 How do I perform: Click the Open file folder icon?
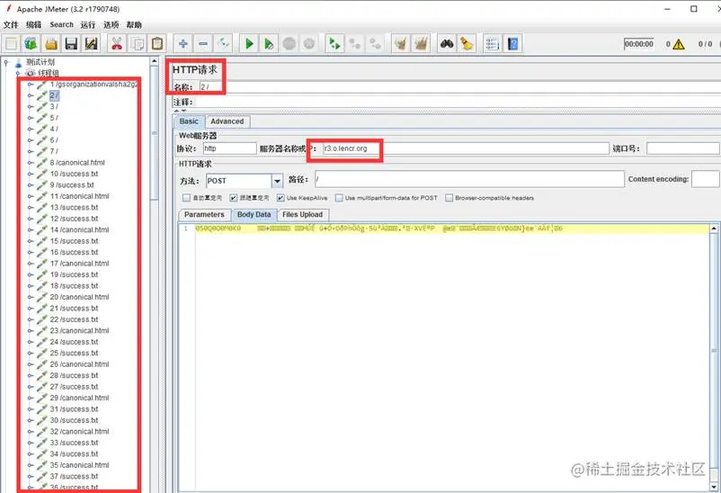click(x=51, y=44)
